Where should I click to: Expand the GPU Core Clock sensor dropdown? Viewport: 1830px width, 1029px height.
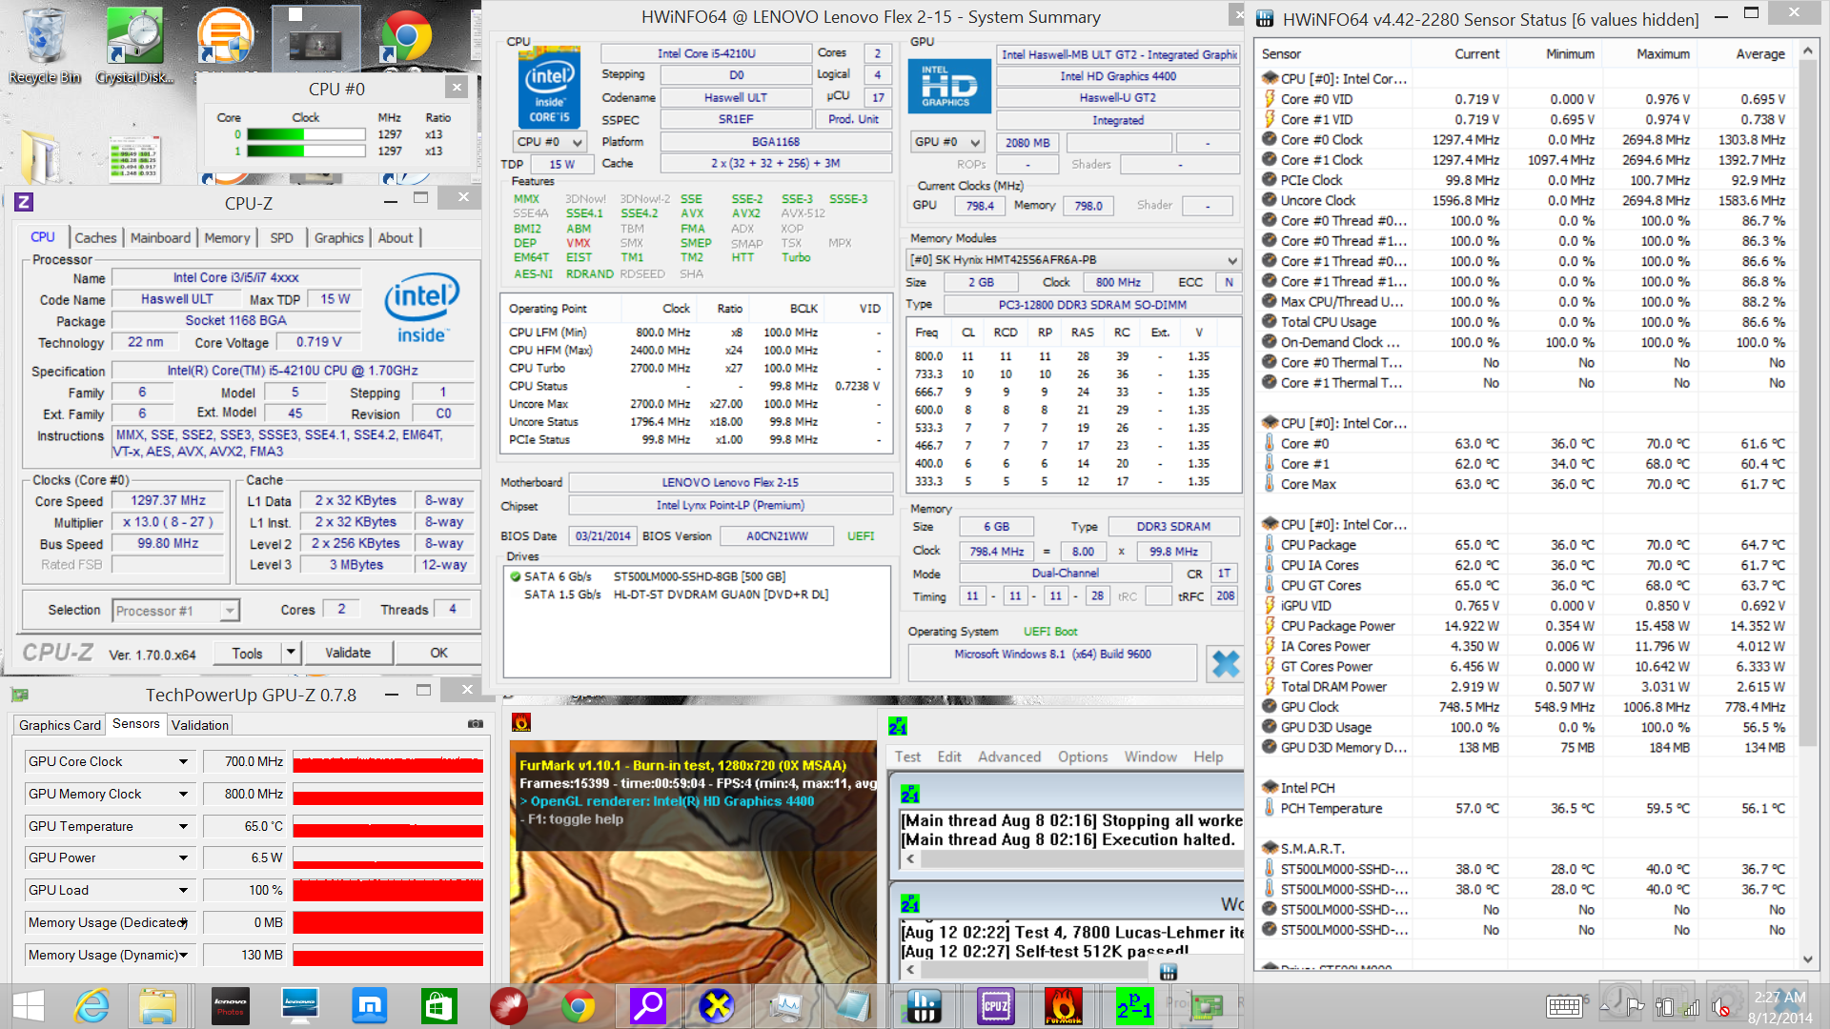point(183,762)
